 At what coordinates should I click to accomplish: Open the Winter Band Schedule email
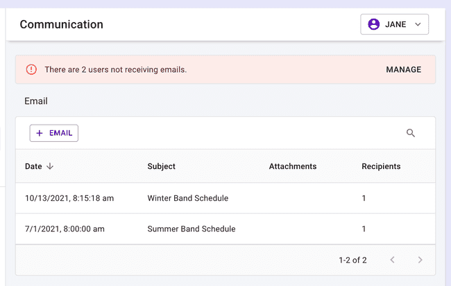click(187, 198)
